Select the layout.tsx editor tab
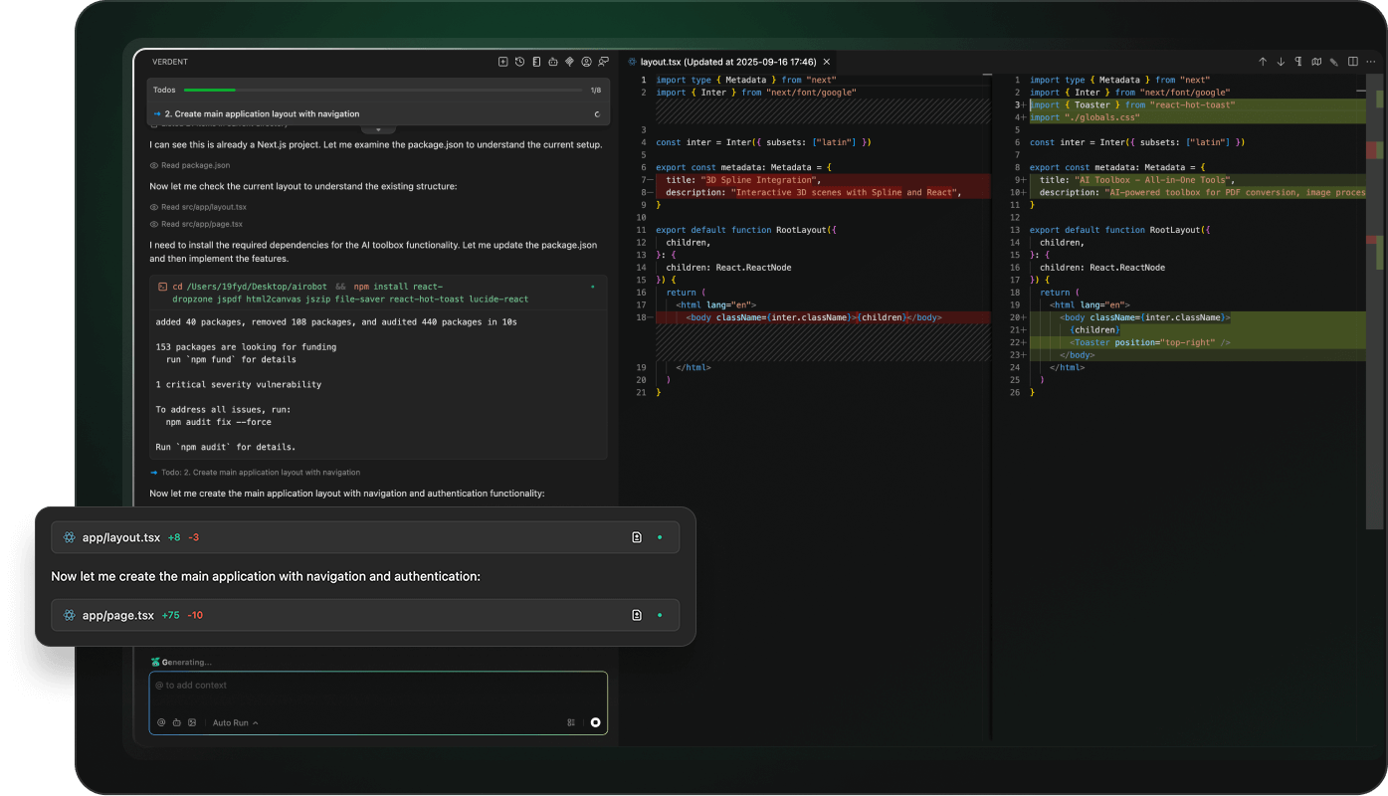Viewport: 1388px width, 796px height. tap(716, 62)
